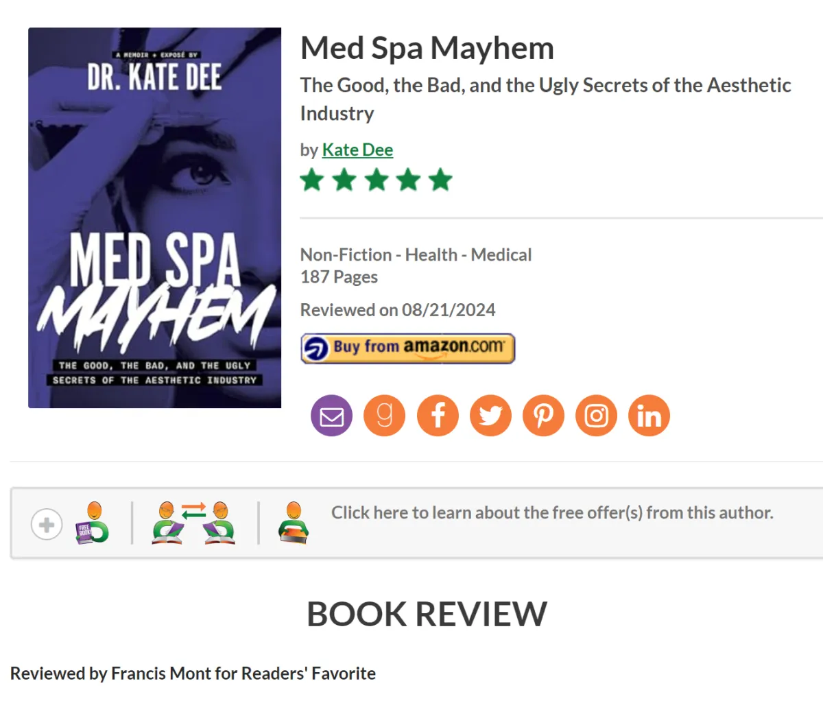Click the Twitter bird icon
Viewport: 823px width, 701px height.
(490, 416)
